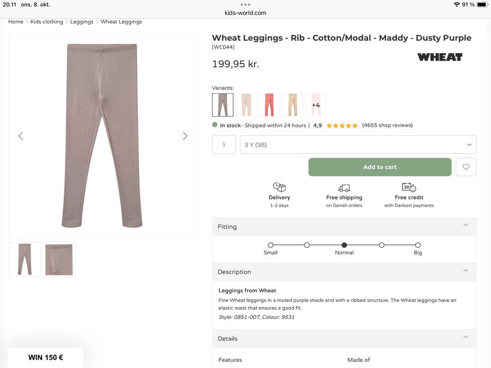The image size is (491, 368).
Task: Open the 3 Y (98) size dropdown
Action: (358, 145)
